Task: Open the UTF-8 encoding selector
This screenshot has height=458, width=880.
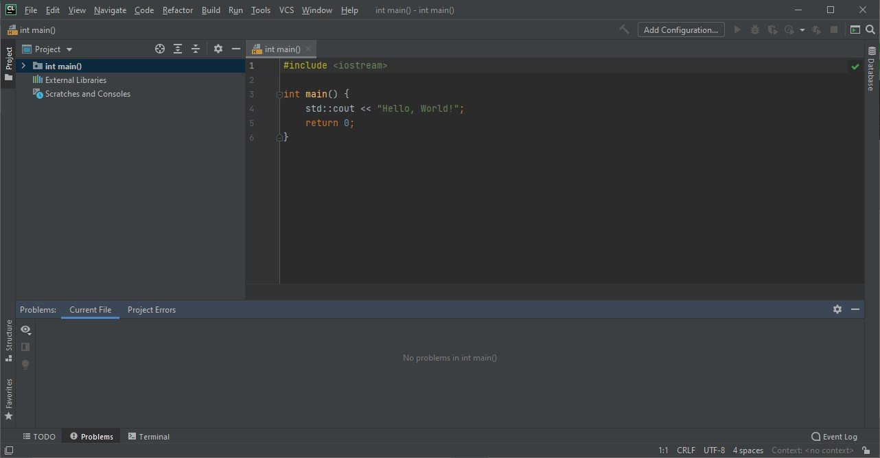Action: click(x=714, y=450)
